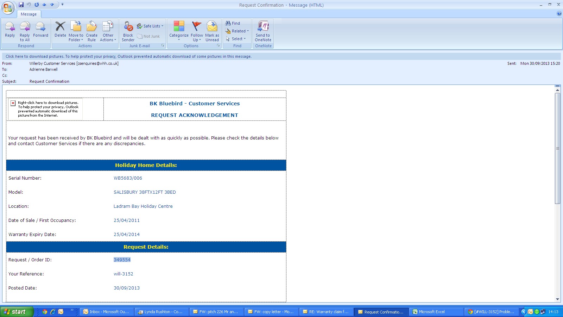Switch to FW: copy letter taskbar window
The image size is (563, 317).
click(271, 312)
